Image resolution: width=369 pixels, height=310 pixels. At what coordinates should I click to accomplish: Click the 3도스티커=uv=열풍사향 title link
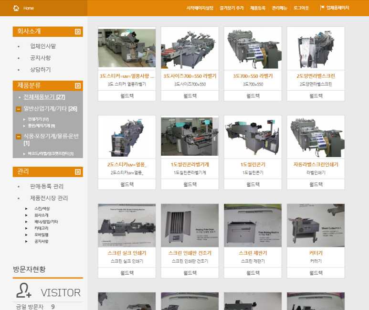point(127,76)
